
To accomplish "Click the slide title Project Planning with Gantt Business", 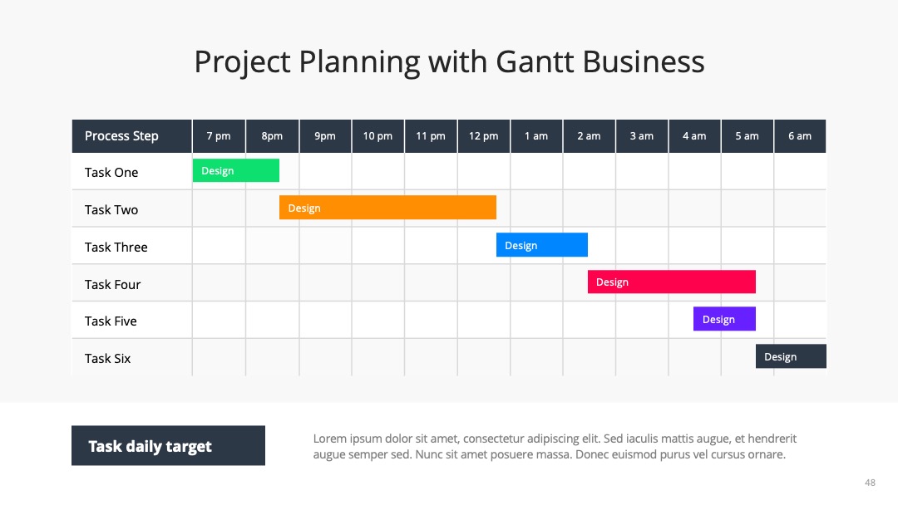I will point(449,61).
